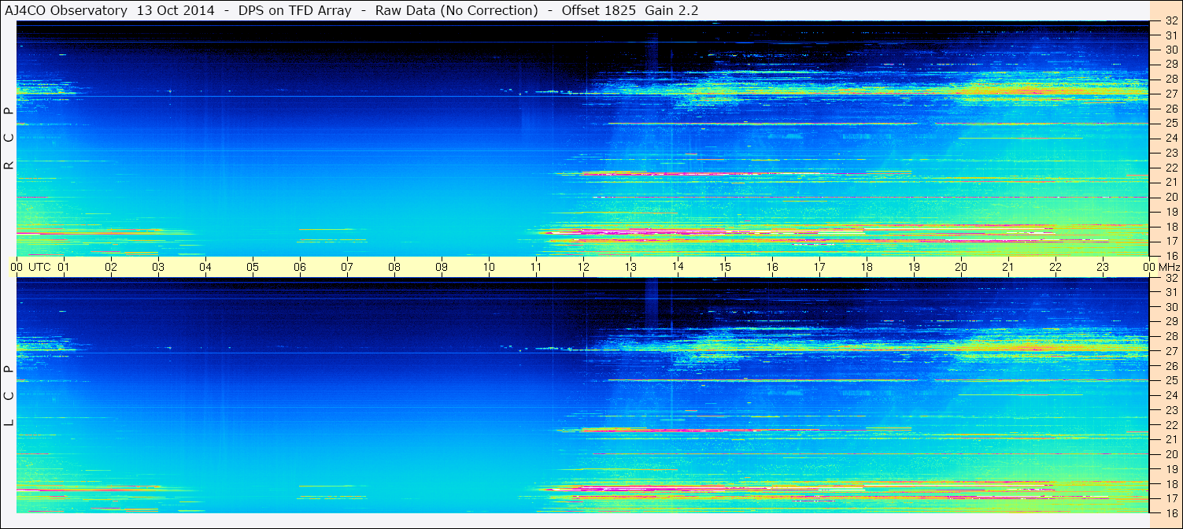This screenshot has height=529, width=1183.
Task: Pick the 07 hour marker on UTC axis
Action: [x=347, y=268]
